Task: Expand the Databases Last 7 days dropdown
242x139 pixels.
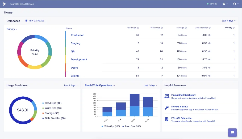Action: click(229, 21)
